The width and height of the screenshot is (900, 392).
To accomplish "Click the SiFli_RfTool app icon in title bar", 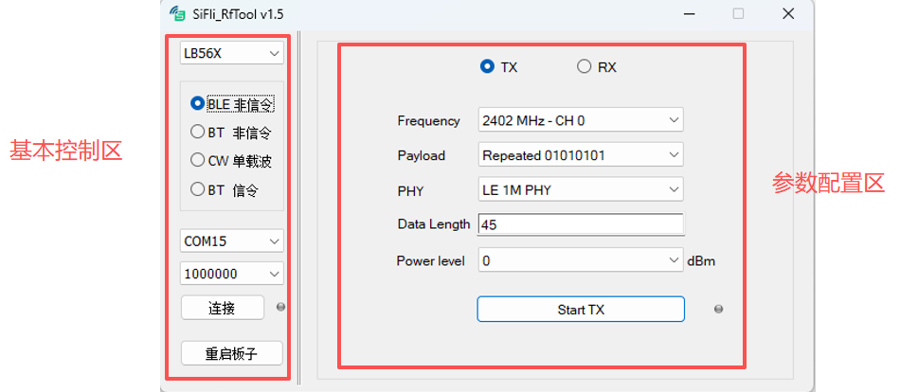I will 177,14.
